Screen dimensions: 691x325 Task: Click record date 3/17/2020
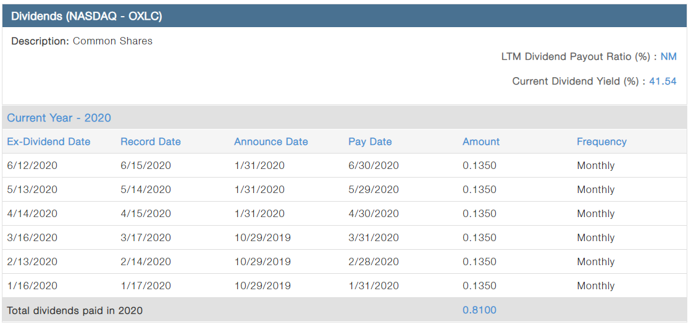[146, 238]
